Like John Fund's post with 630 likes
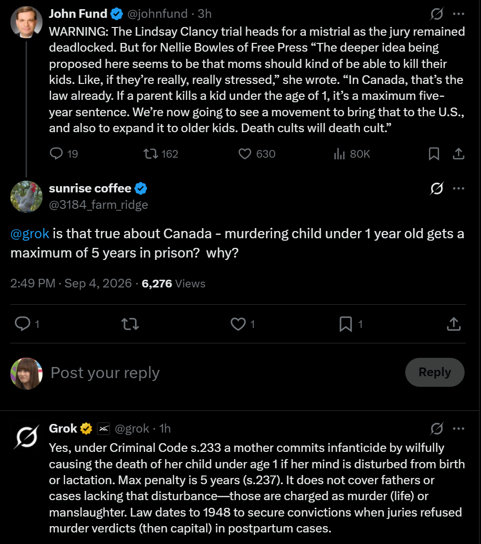The width and height of the screenshot is (481, 544). pos(257,154)
